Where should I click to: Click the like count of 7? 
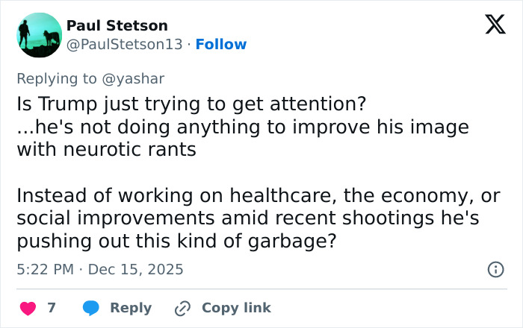[x=52, y=308]
